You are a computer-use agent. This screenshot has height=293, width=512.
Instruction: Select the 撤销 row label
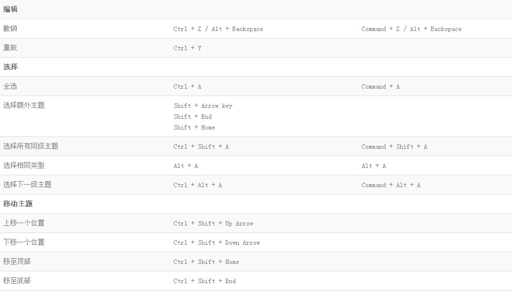click(10, 29)
